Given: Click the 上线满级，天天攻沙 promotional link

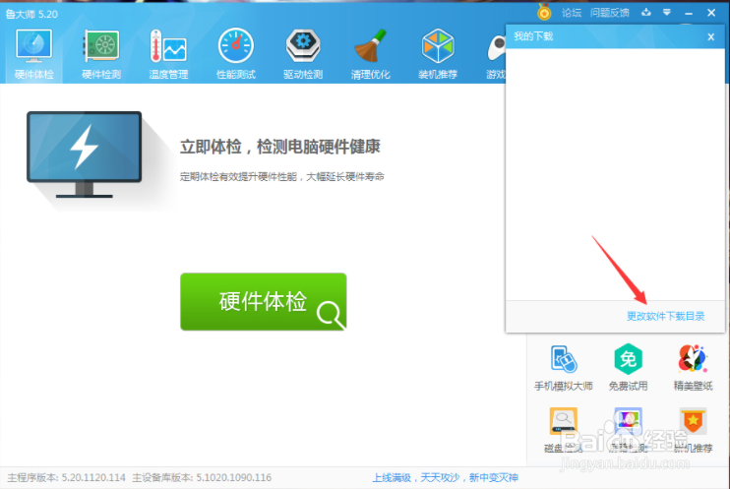Looking at the screenshot, I should pos(445,478).
